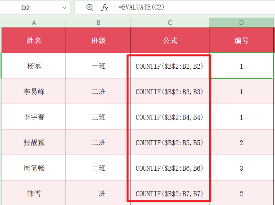The width and height of the screenshot is (275, 205).
Task: Click the 公式 header cell
Action: click(170, 40)
